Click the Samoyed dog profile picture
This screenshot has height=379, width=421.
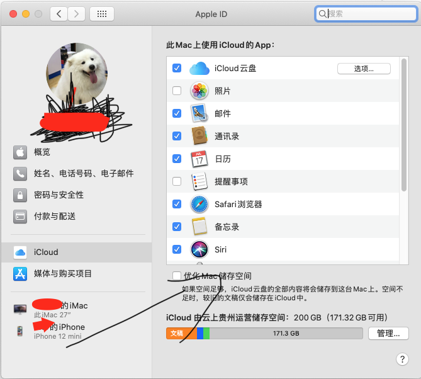pos(77,73)
